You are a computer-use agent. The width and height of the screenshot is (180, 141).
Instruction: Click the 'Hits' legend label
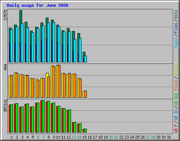176,14
